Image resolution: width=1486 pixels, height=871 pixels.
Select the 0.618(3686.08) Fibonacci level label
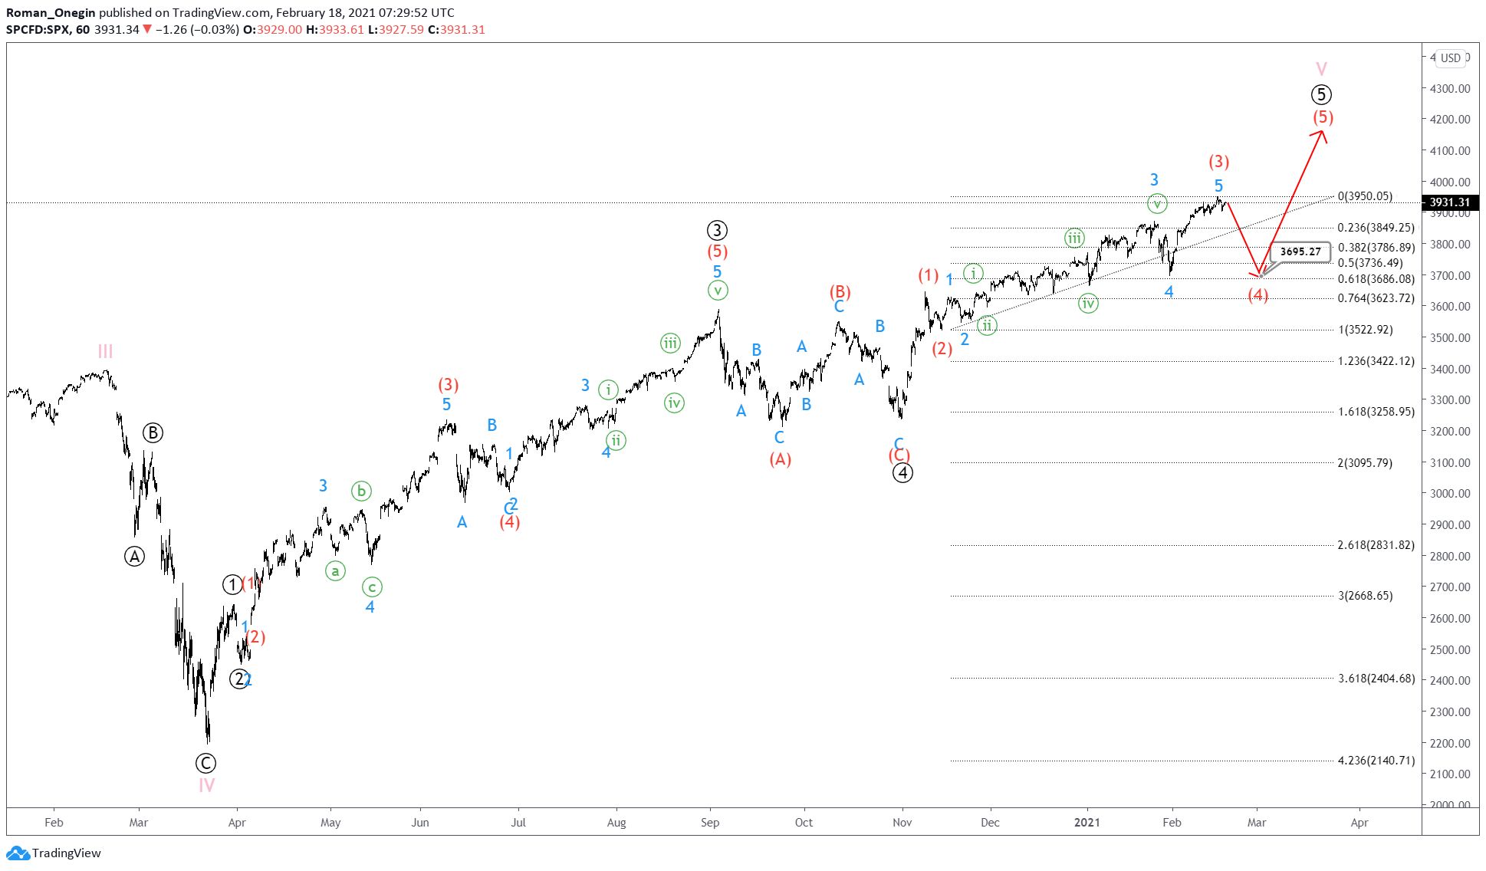tap(1376, 279)
